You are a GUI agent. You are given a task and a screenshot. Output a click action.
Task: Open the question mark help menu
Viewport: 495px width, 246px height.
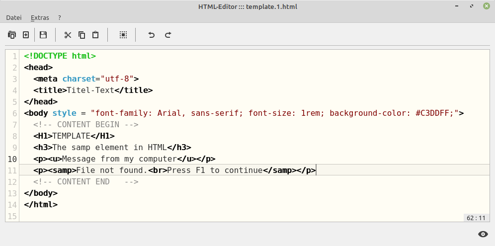(59, 17)
